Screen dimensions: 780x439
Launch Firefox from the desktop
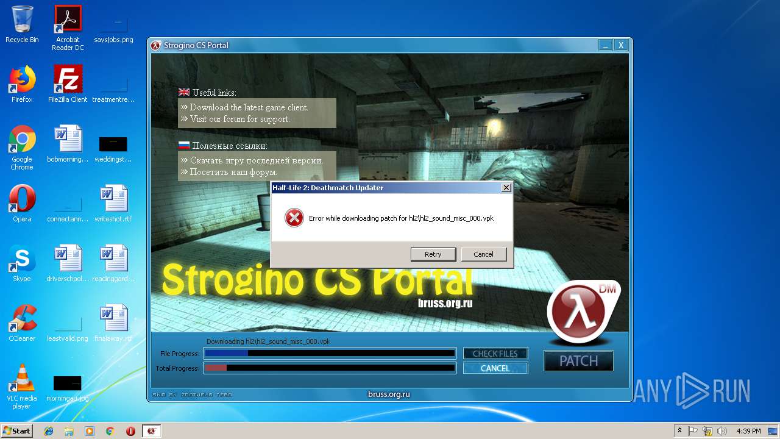point(22,84)
